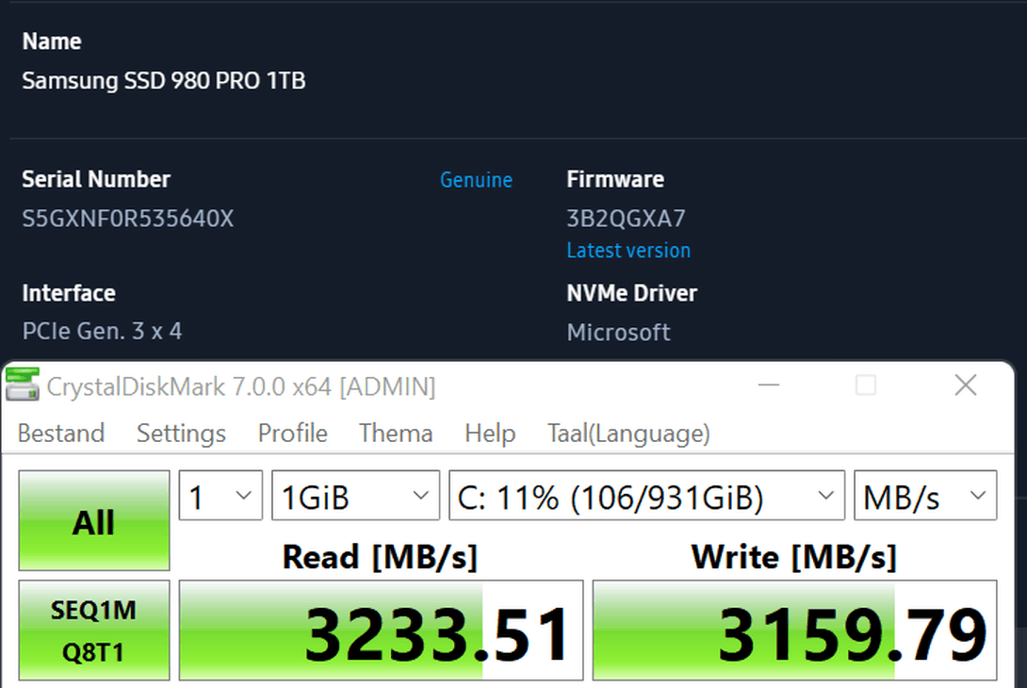This screenshot has height=688, width=1027.
Task: Expand the C: 11% drive selection dropdown
Action: [x=646, y=496]
